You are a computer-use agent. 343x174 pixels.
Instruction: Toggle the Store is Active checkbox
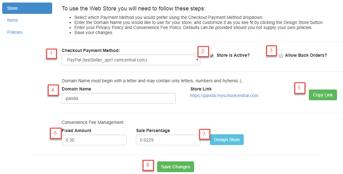tap(212, 56)
